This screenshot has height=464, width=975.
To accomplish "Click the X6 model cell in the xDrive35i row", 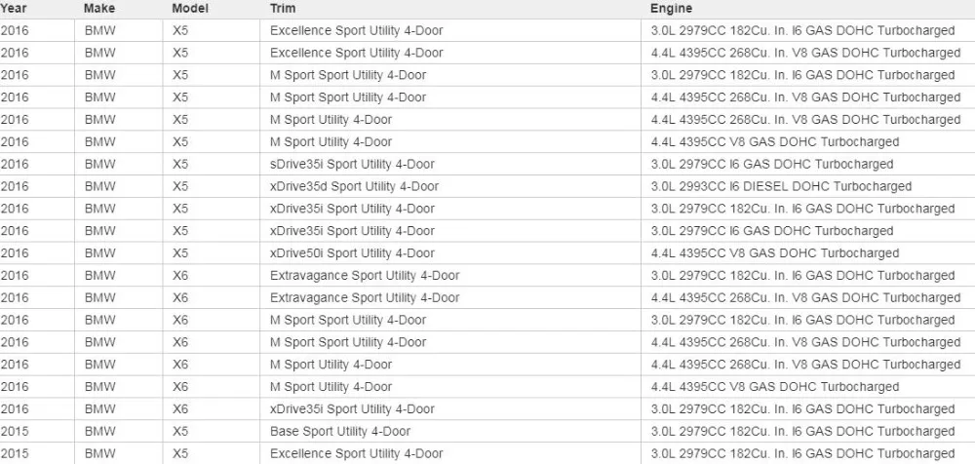I will click(x=179, y=409).
